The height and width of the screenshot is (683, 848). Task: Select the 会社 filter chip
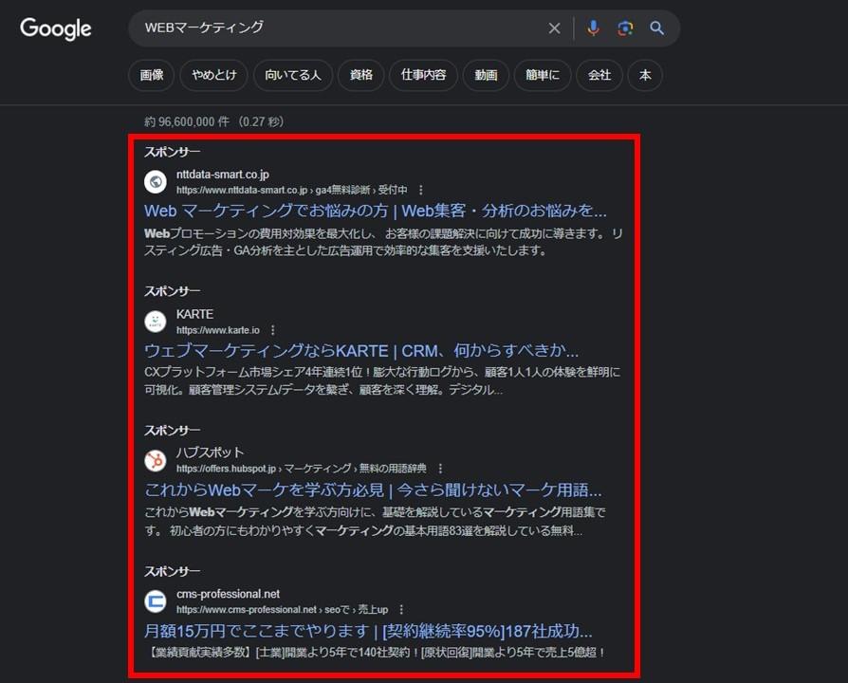coord(599,75)
